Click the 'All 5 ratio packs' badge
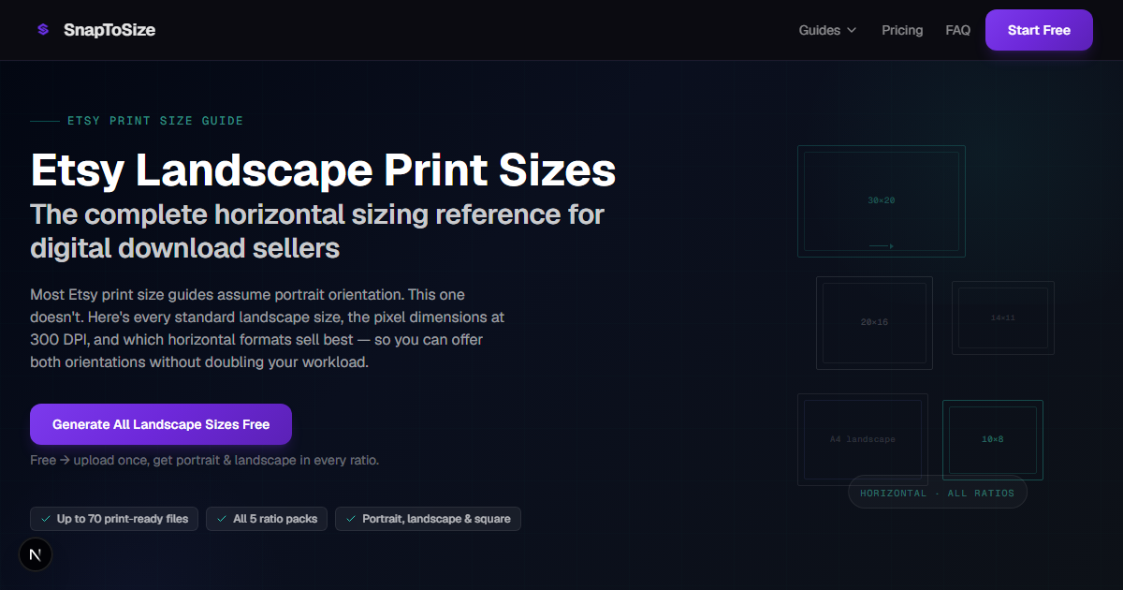Screen dimensions: 1123x590 tap(267, 519)
